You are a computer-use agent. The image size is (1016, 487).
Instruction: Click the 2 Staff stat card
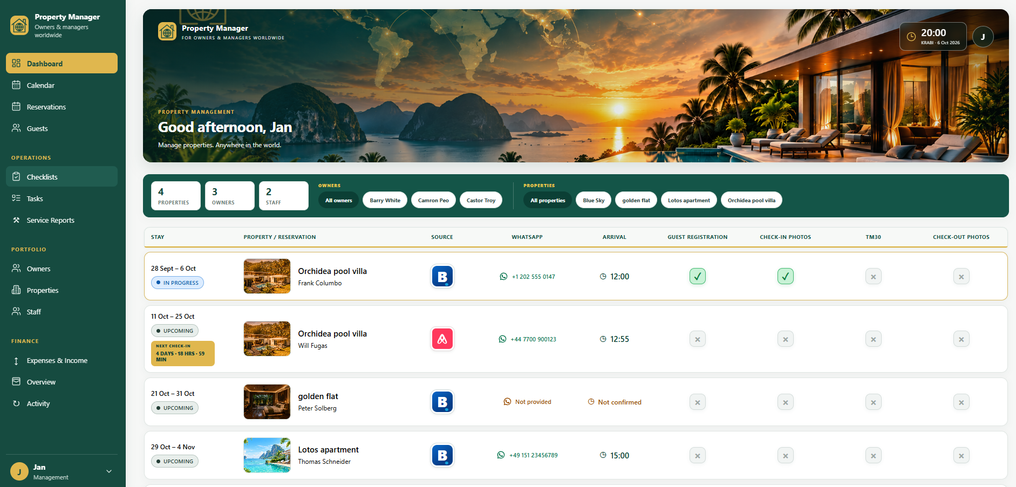point(284,196)
